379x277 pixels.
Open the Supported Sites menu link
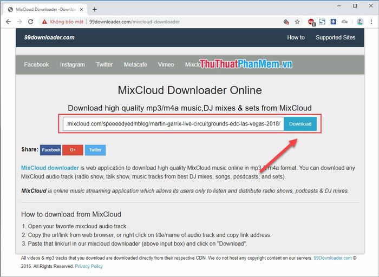[336, 37]
